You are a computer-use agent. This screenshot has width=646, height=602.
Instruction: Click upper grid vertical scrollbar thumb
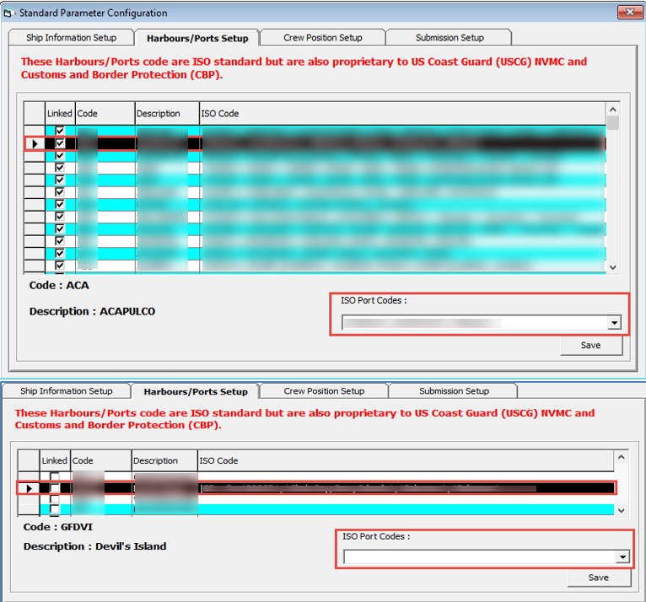(x=612, y=123)
